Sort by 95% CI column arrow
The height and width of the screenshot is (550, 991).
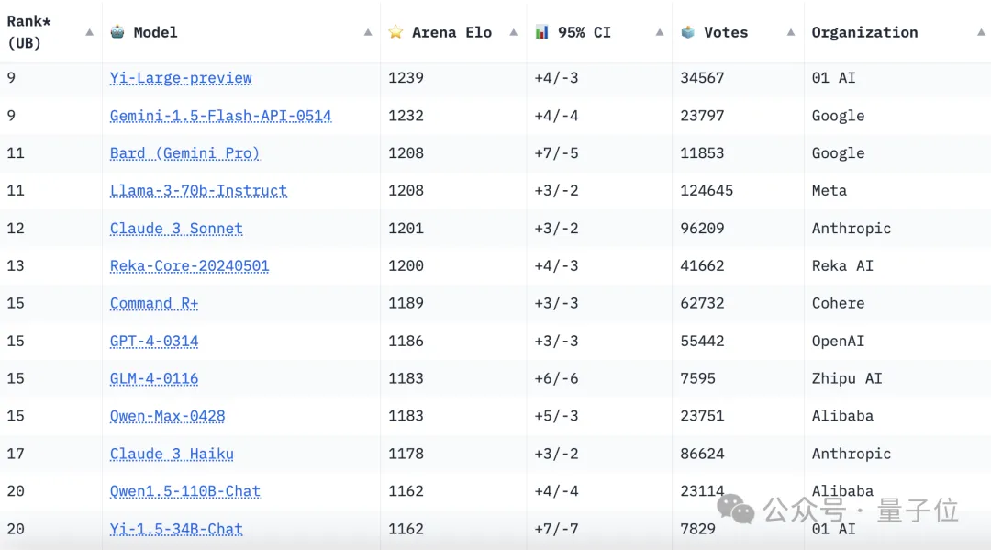point(660,32)
